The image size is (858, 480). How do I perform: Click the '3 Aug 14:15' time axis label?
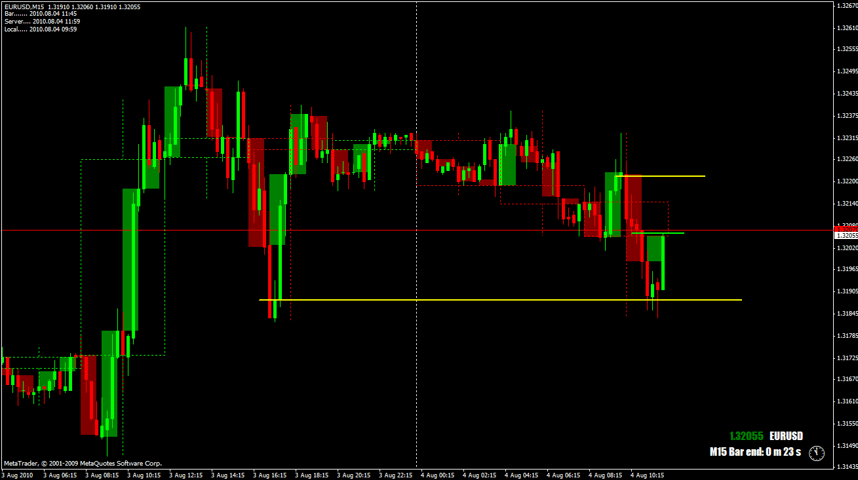coord(229,475)
